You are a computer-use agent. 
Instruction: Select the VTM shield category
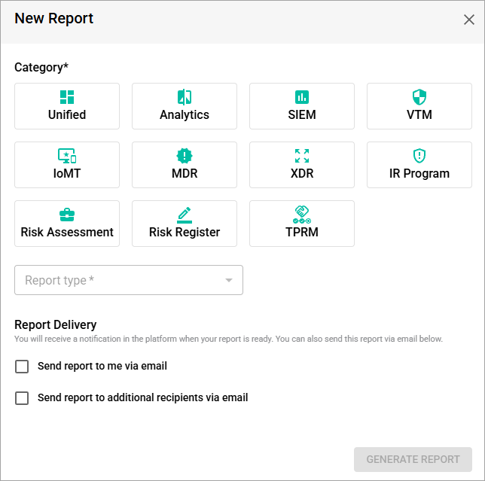pos(419,106)
